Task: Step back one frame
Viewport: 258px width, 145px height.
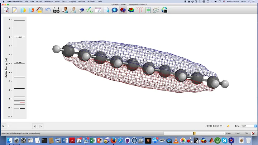Action: coord(35,126)
